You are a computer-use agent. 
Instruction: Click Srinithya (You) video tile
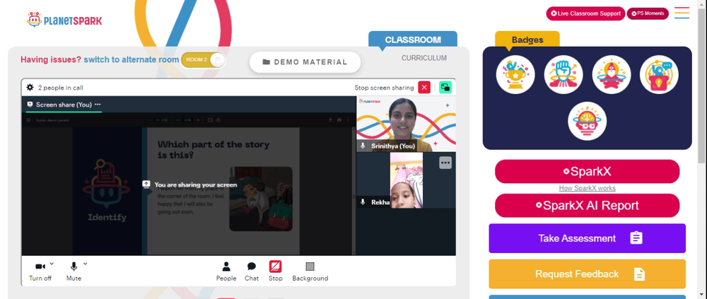point(406,124)
